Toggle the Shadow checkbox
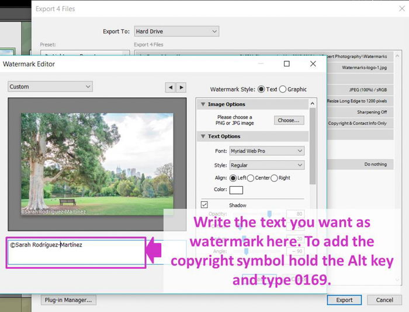 [x=204, y=205]
